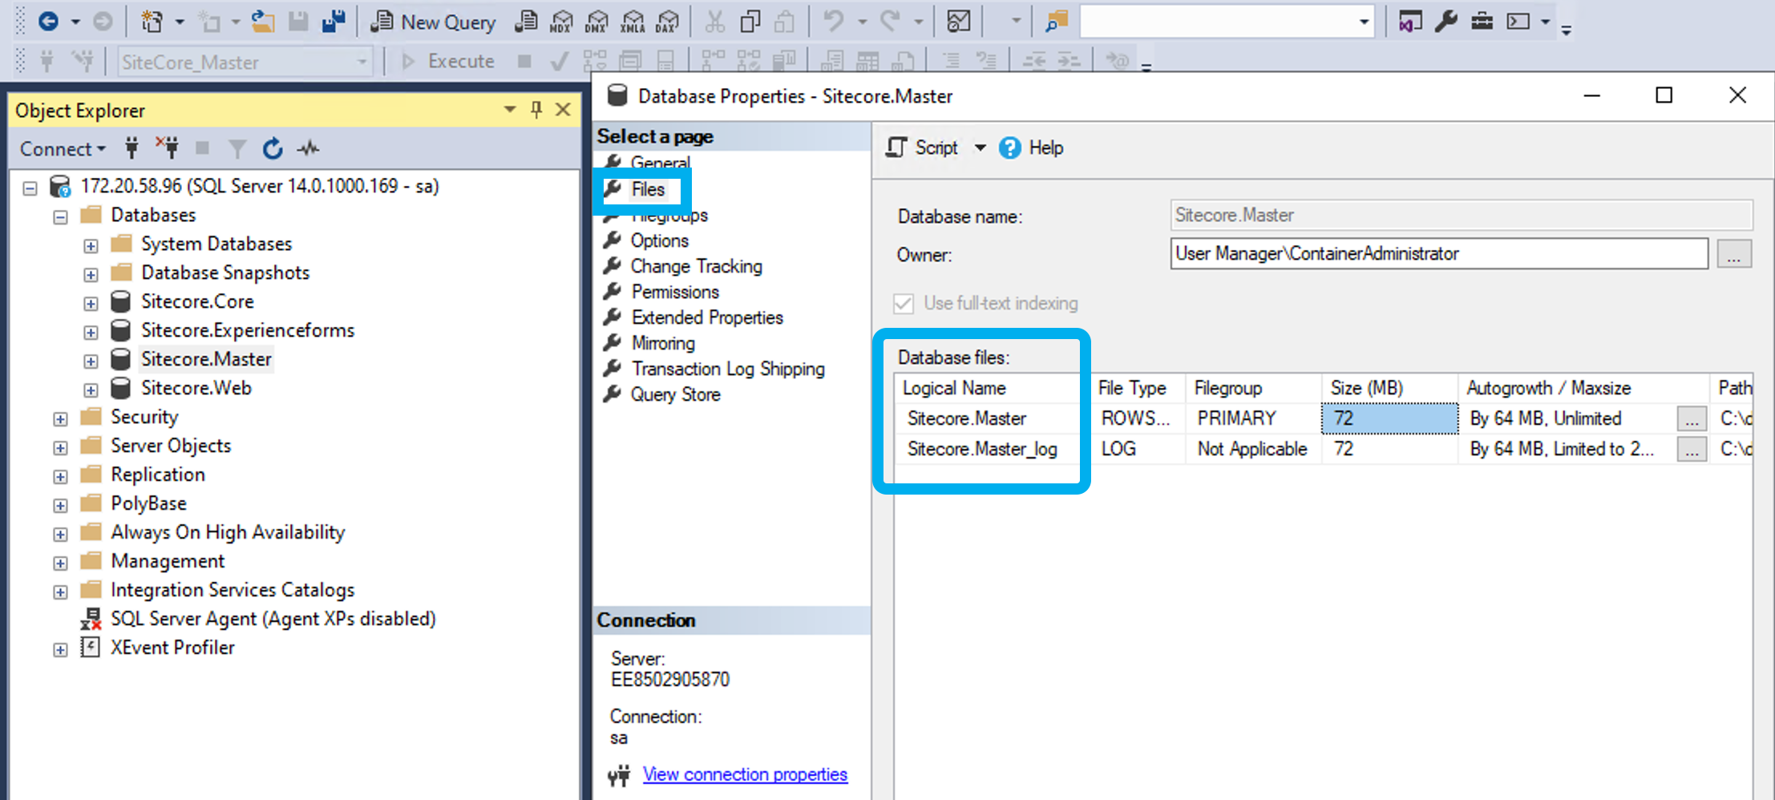1775x800 pixels.
Task: Open an Analysis Services MDX query
Action: [x=561, y=22]
